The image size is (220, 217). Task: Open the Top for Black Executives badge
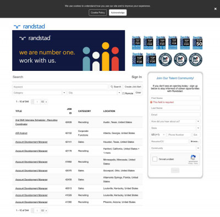tap(136, 43)
